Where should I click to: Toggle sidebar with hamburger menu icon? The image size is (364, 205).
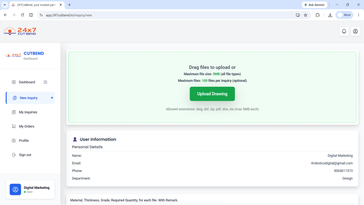click(45, 82)
